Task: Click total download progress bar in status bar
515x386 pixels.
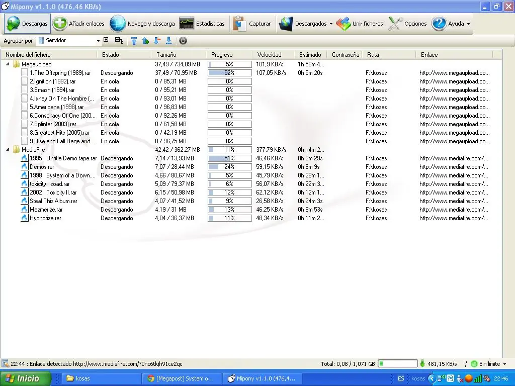Action: tap(397, 364)
